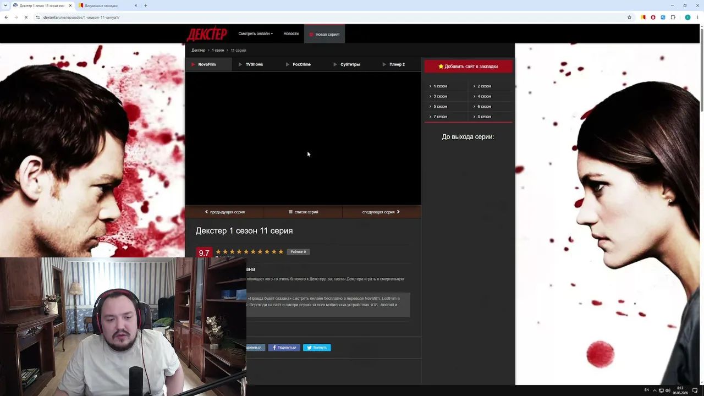Open the Chrome three-dot menu
704x396 pixels.
point(697,17)
